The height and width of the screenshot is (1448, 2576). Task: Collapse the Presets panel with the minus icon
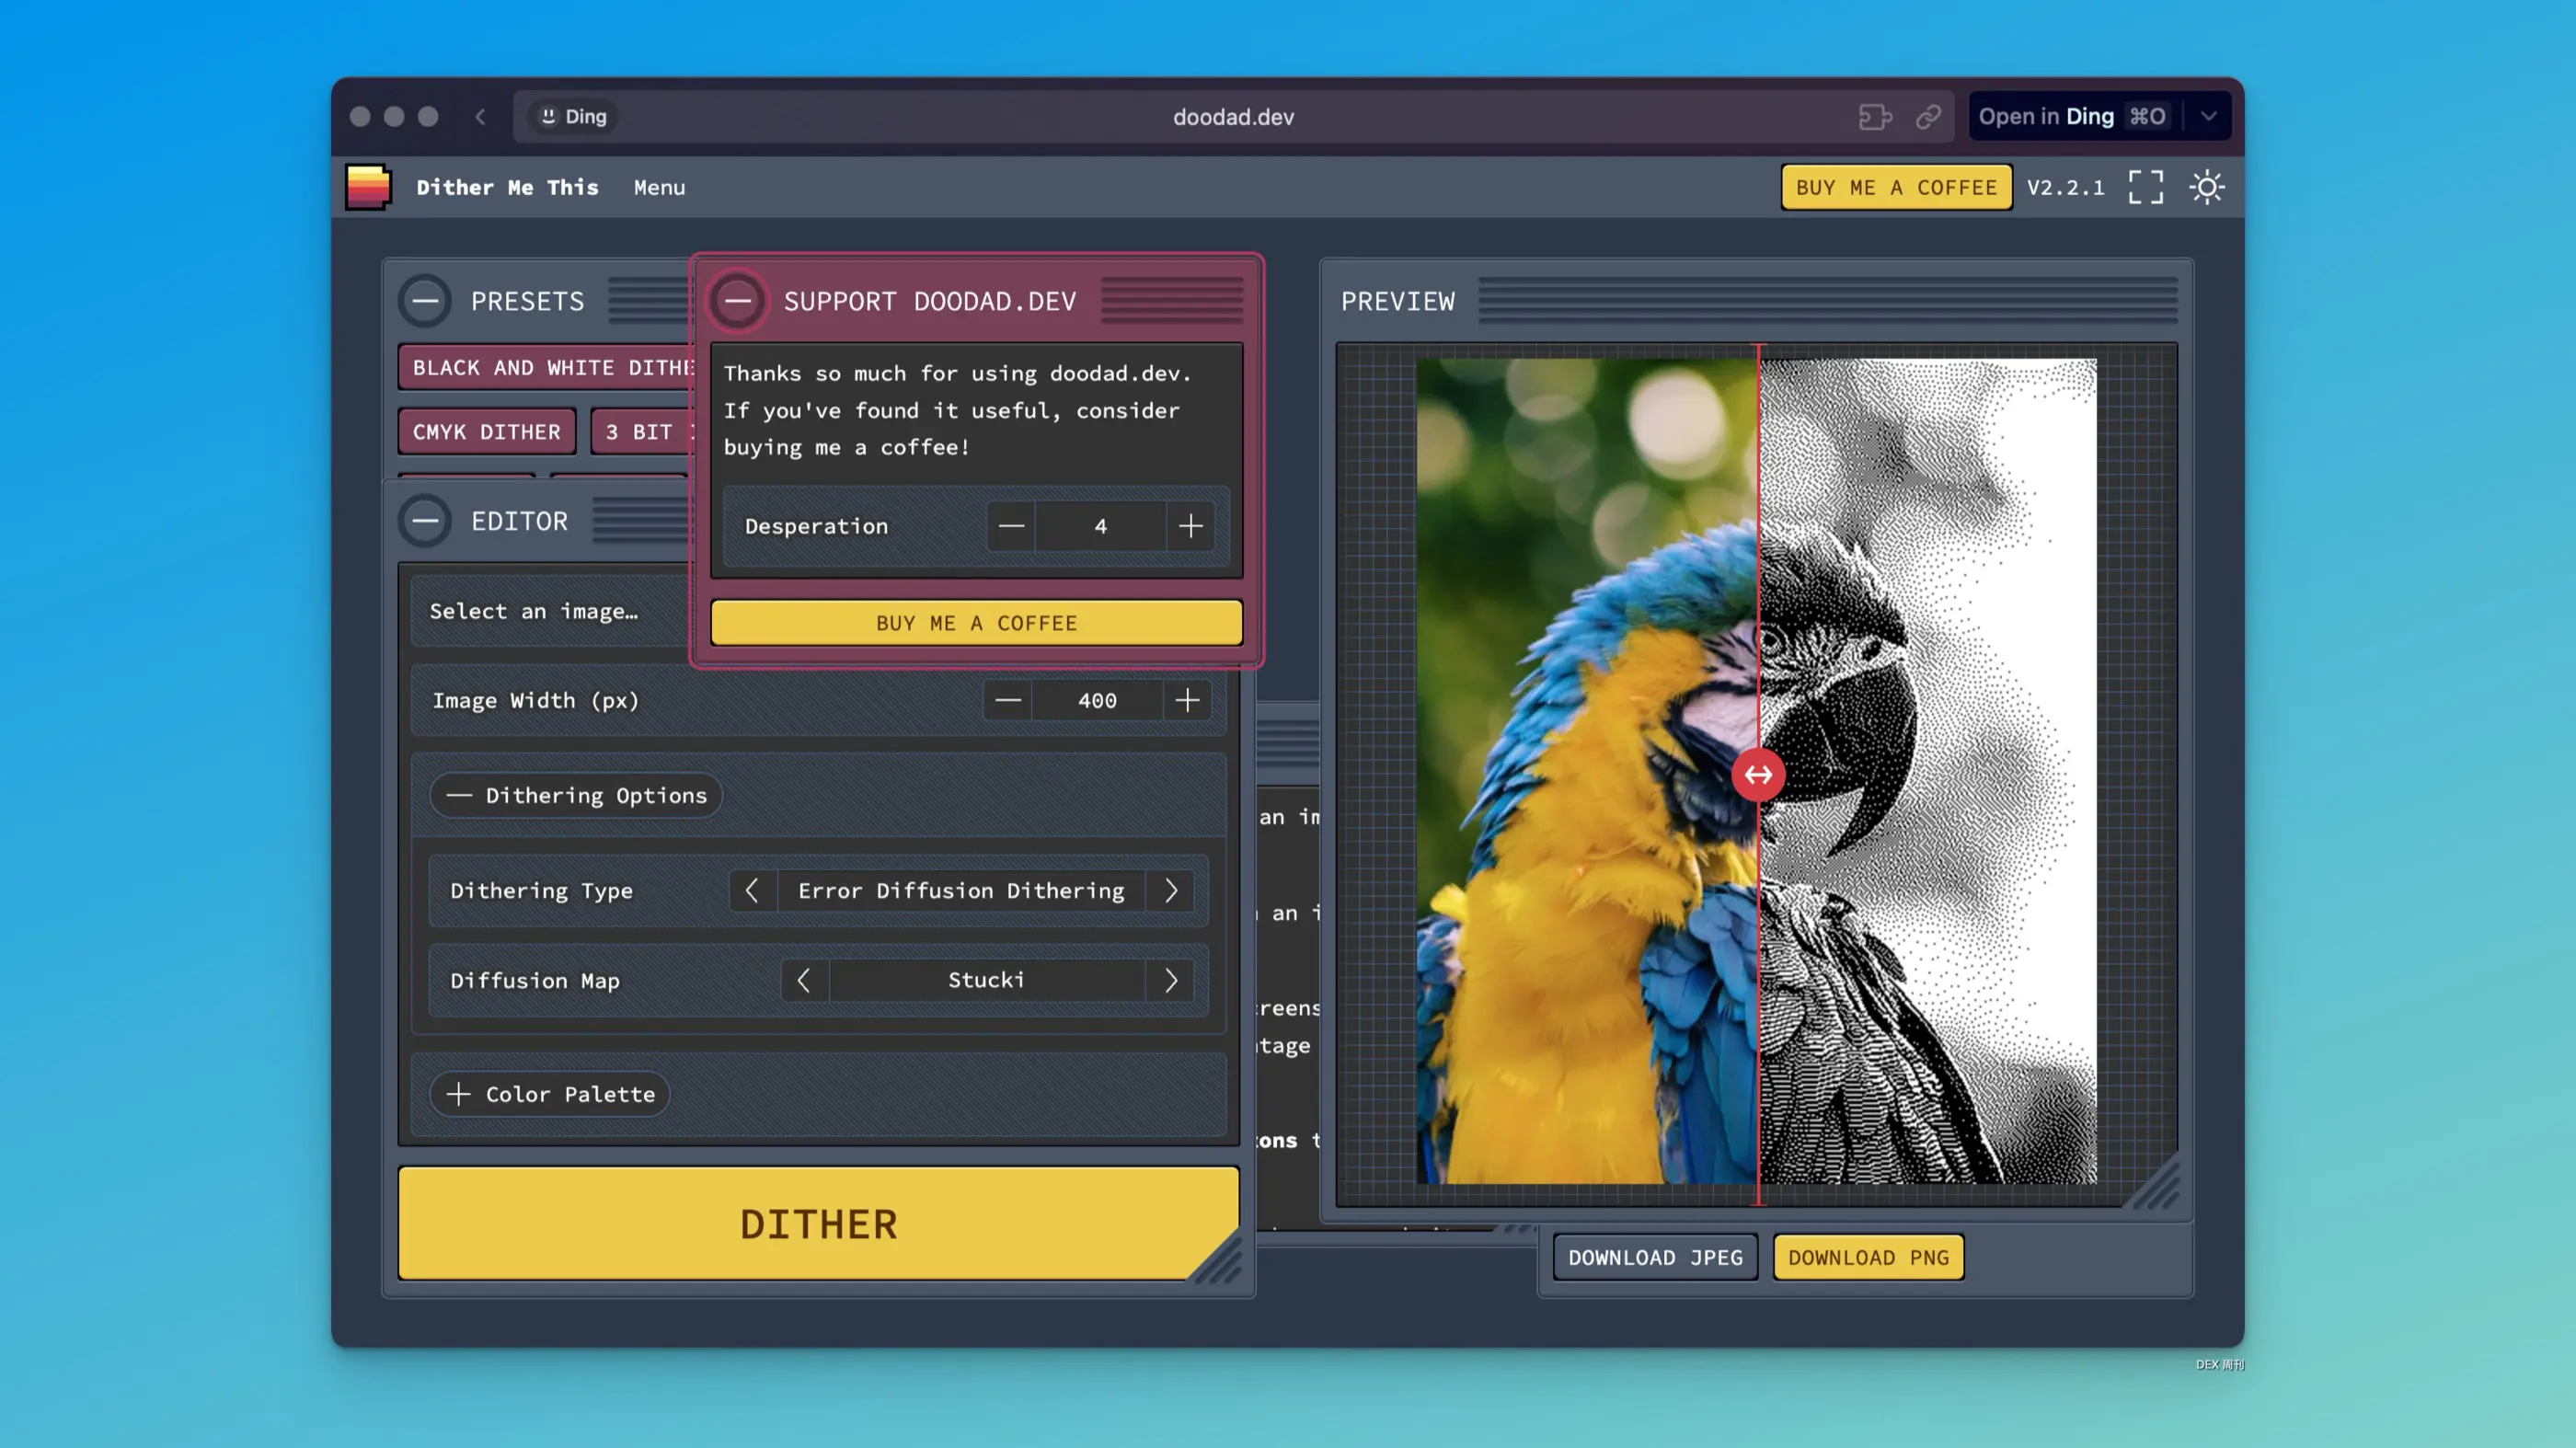(x=425, y=301)
